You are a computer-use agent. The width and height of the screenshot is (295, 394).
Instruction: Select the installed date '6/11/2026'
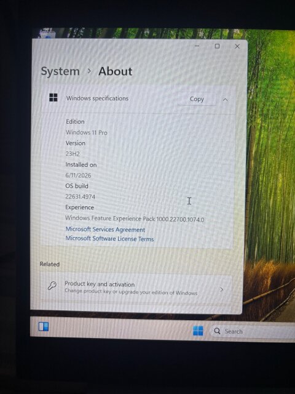(78, 175)
